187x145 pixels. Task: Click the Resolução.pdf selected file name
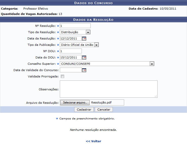tap(101, 102)
